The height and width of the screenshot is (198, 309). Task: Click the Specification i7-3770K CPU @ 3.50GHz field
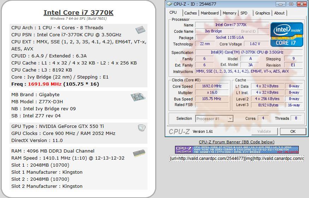249,52
